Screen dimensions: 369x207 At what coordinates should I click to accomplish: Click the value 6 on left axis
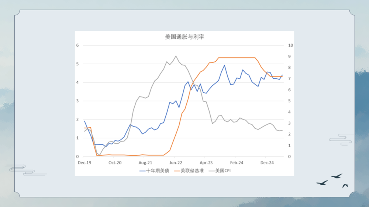[77, 45]
